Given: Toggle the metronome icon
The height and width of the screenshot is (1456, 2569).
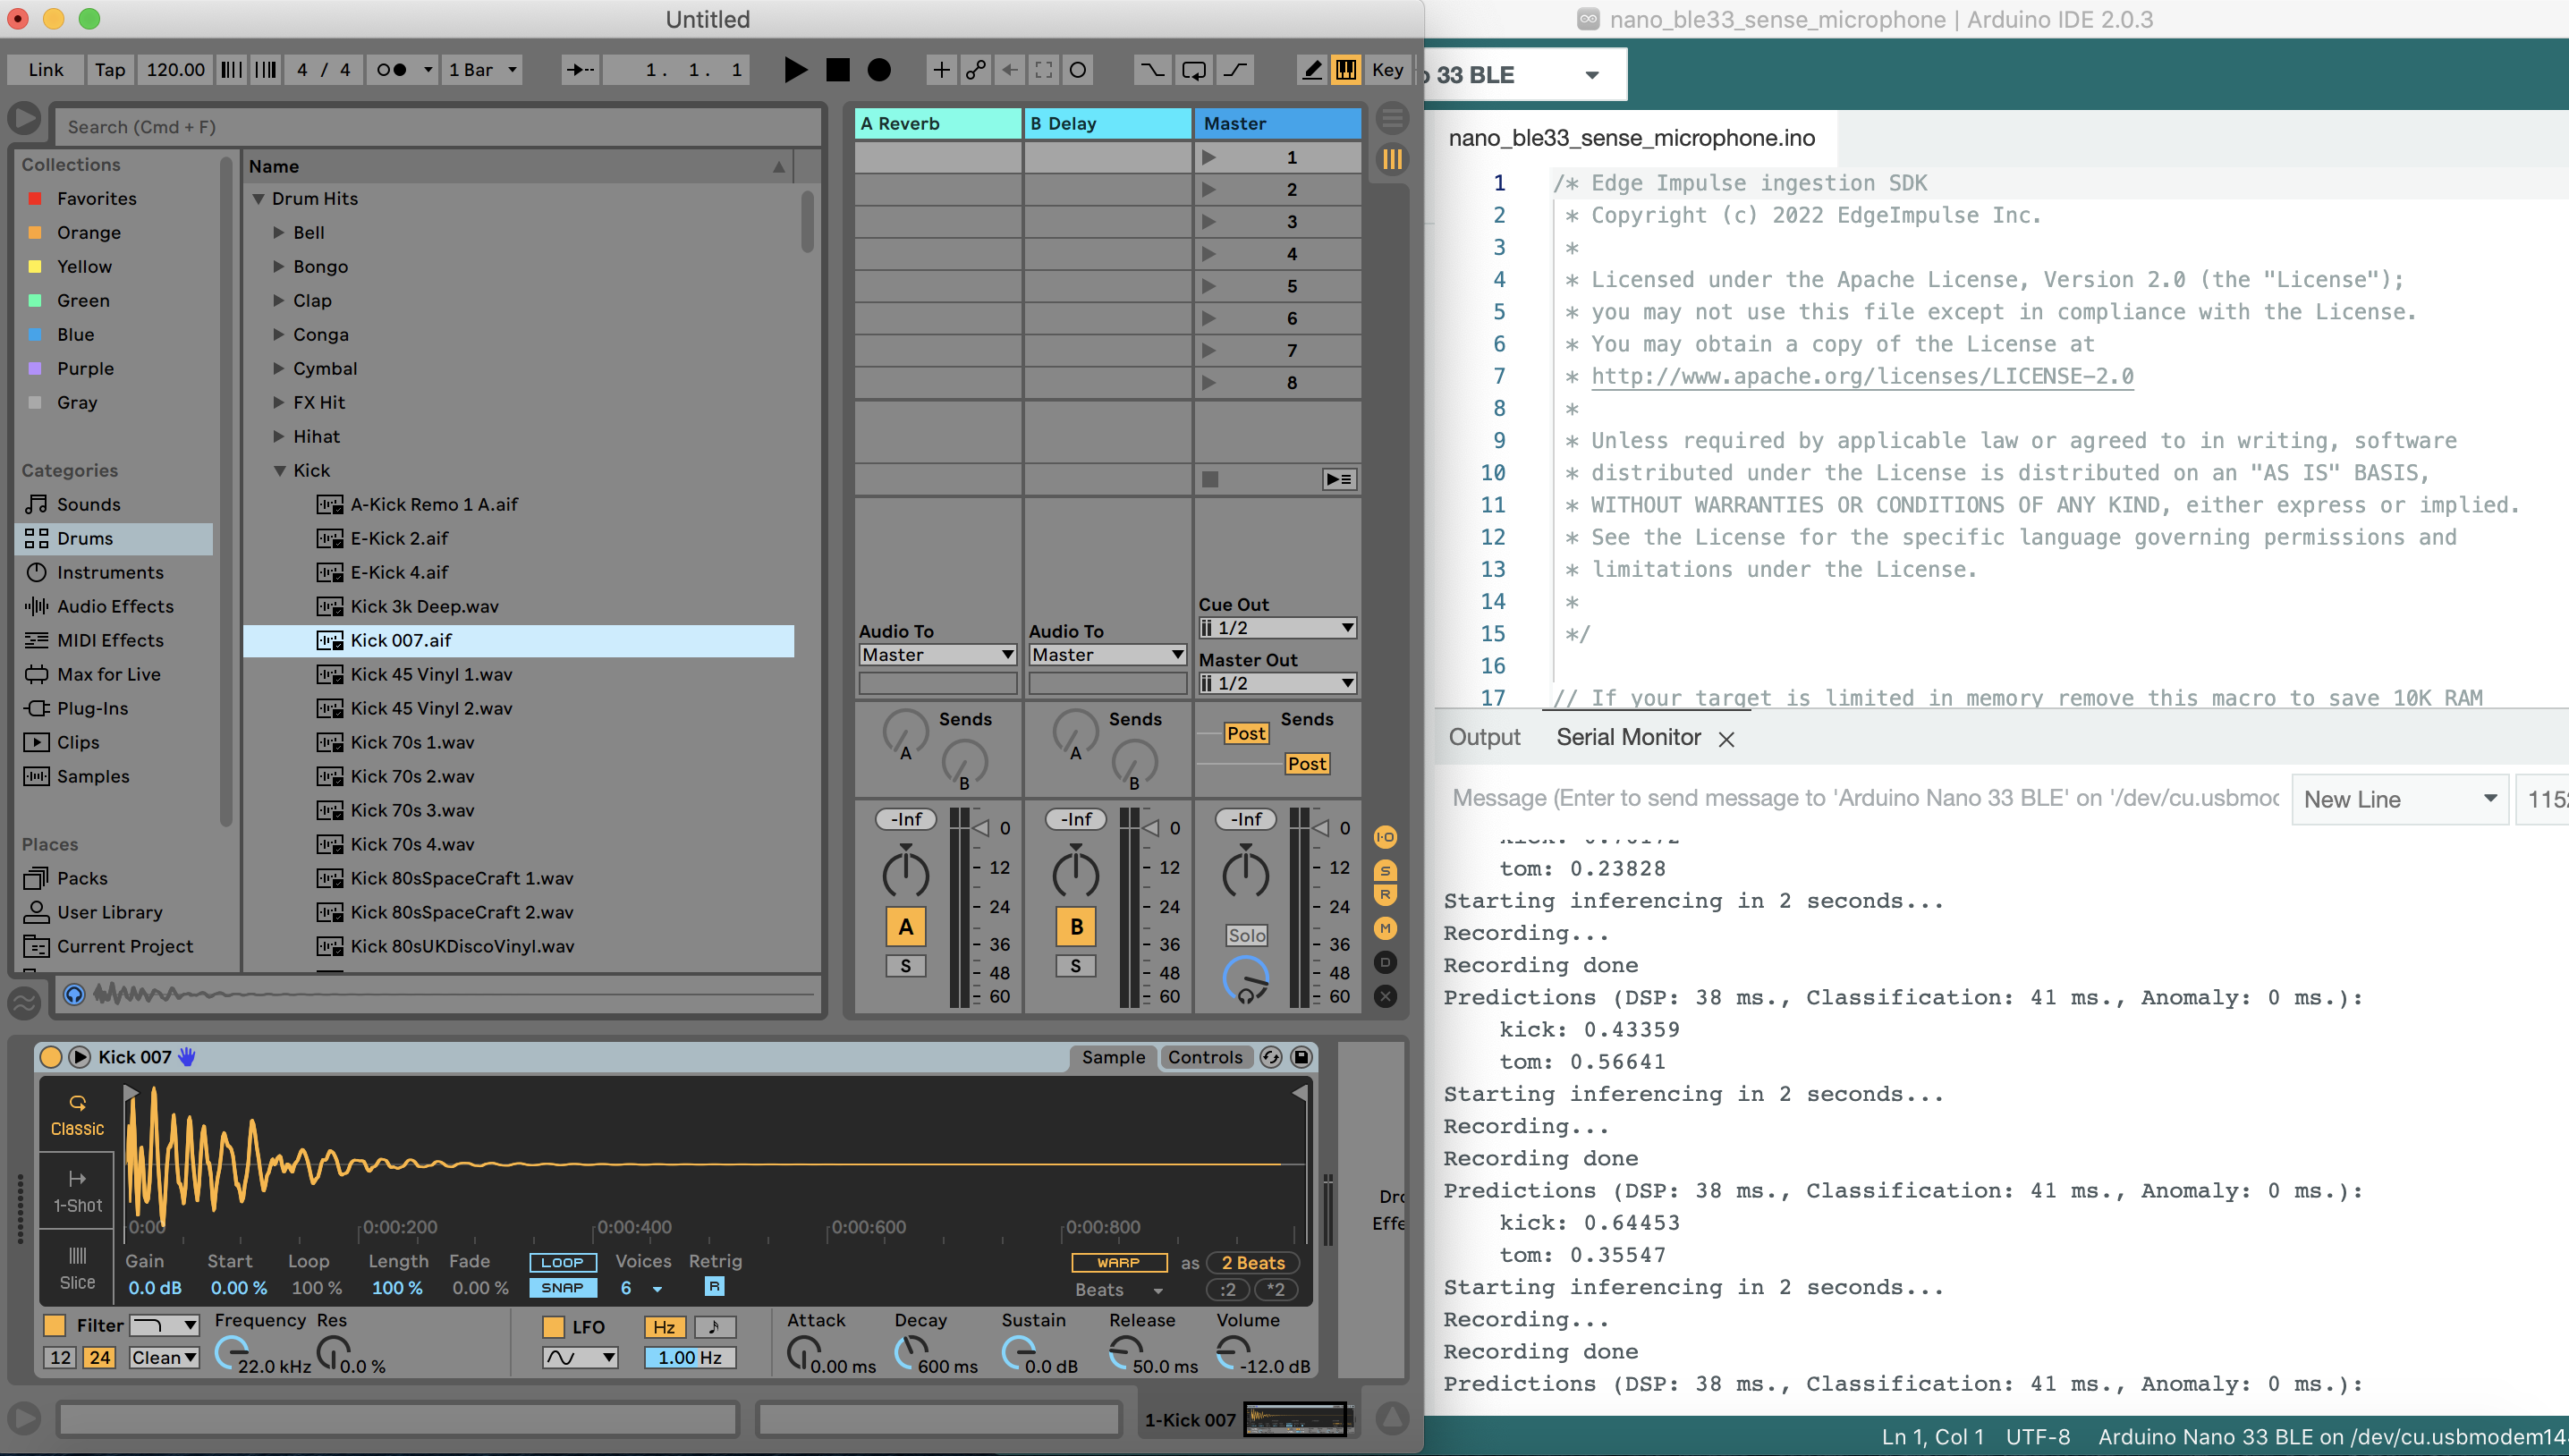Looking at the screenshot, I should click(391, 70).
